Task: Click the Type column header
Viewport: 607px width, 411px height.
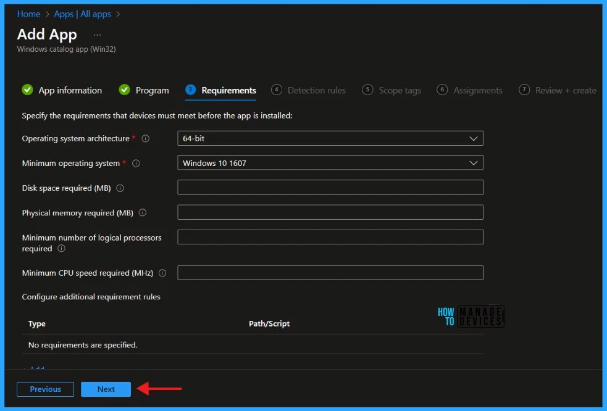Action: coord(37,323)
